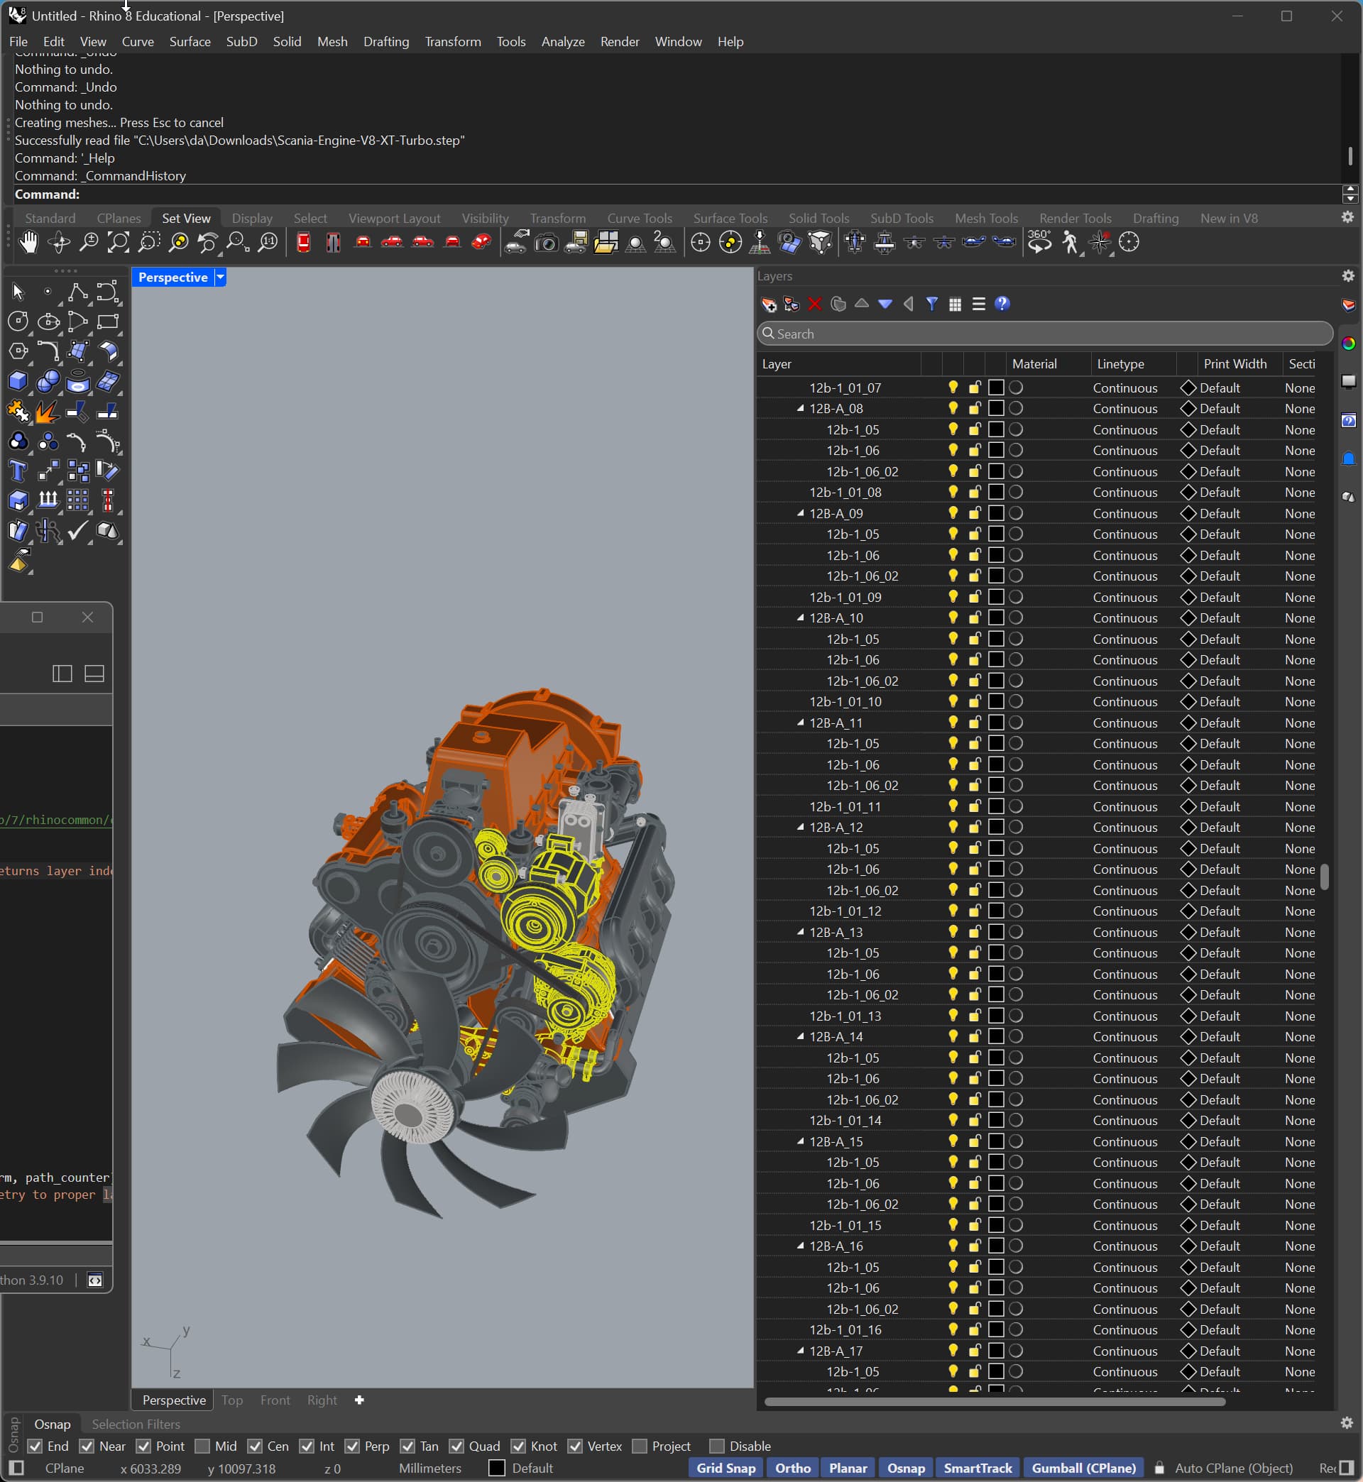Click Zoom Extents icon in Set View toolbar
1363x1482 pixels.
118,243
